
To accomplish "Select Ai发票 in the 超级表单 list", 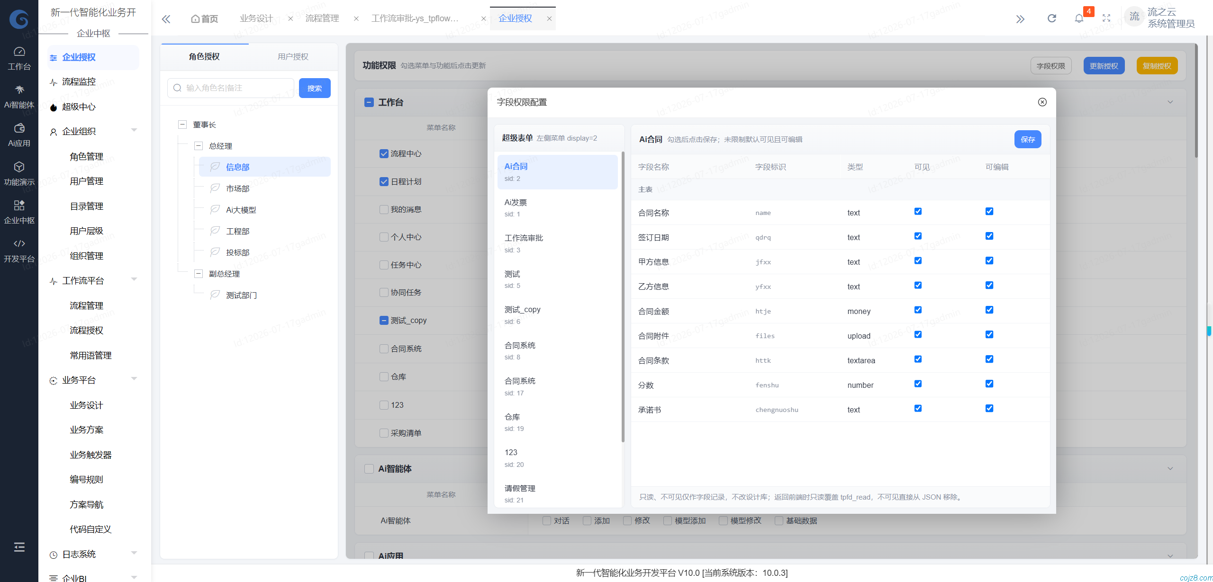I will (x=557, y=208).
